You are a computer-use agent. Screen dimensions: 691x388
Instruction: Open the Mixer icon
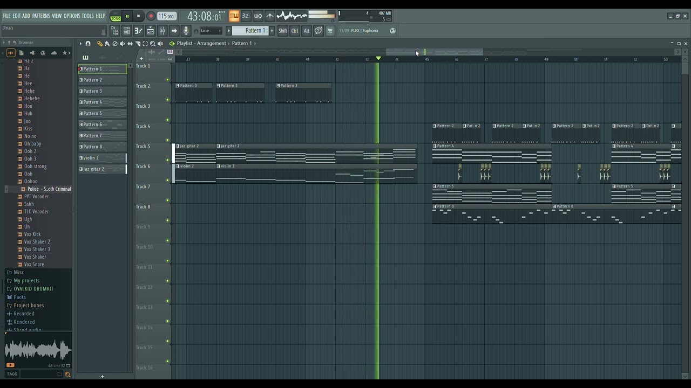coord(162,31)
